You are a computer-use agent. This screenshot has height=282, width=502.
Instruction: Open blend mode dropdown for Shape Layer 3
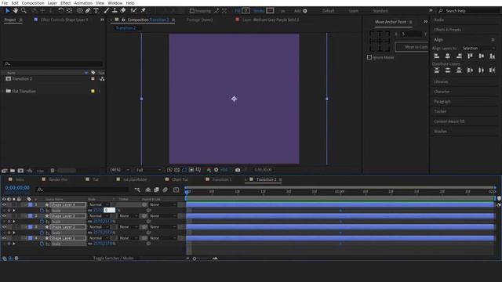(x=99, y=216)
